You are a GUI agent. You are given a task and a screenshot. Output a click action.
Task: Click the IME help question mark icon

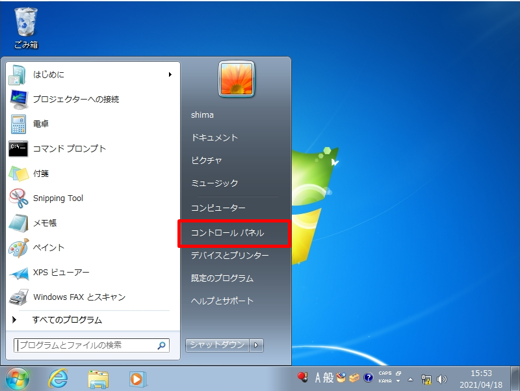click(368, 378)
